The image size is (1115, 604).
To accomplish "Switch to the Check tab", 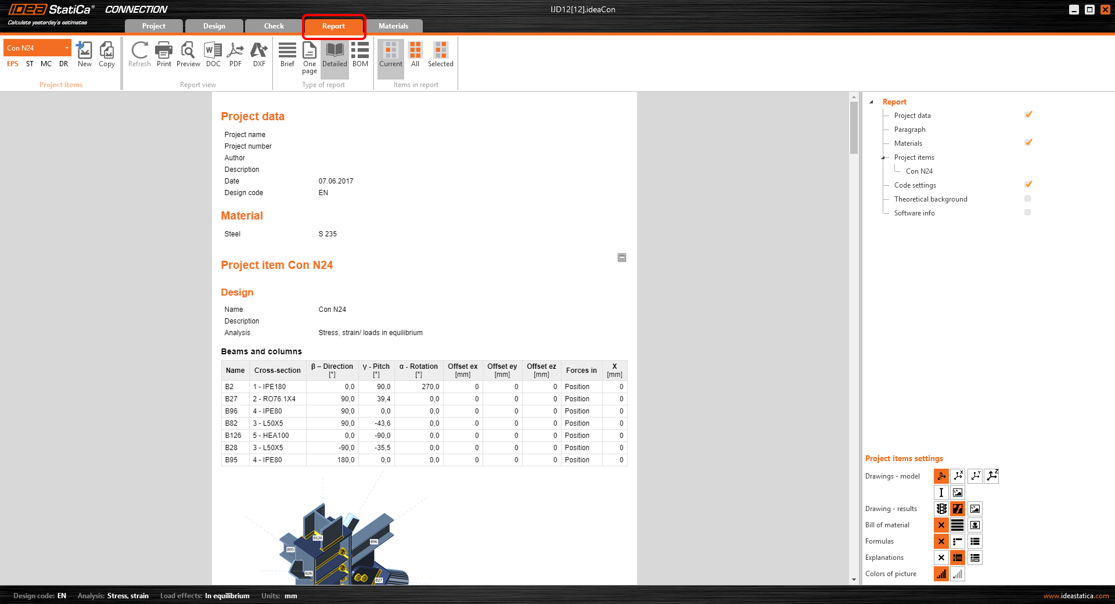I will [274, 26].
